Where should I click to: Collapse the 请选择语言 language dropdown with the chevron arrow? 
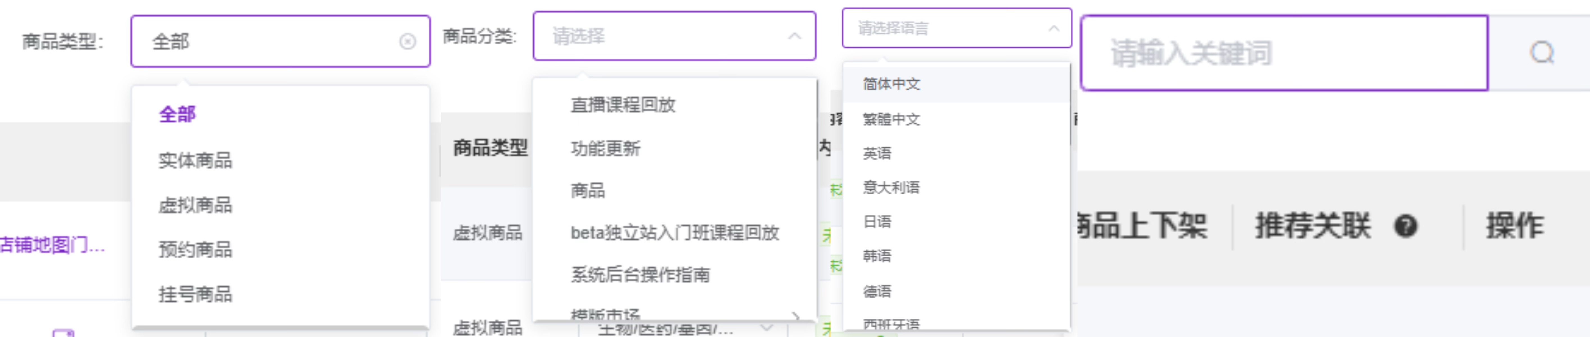[1054, 28]
